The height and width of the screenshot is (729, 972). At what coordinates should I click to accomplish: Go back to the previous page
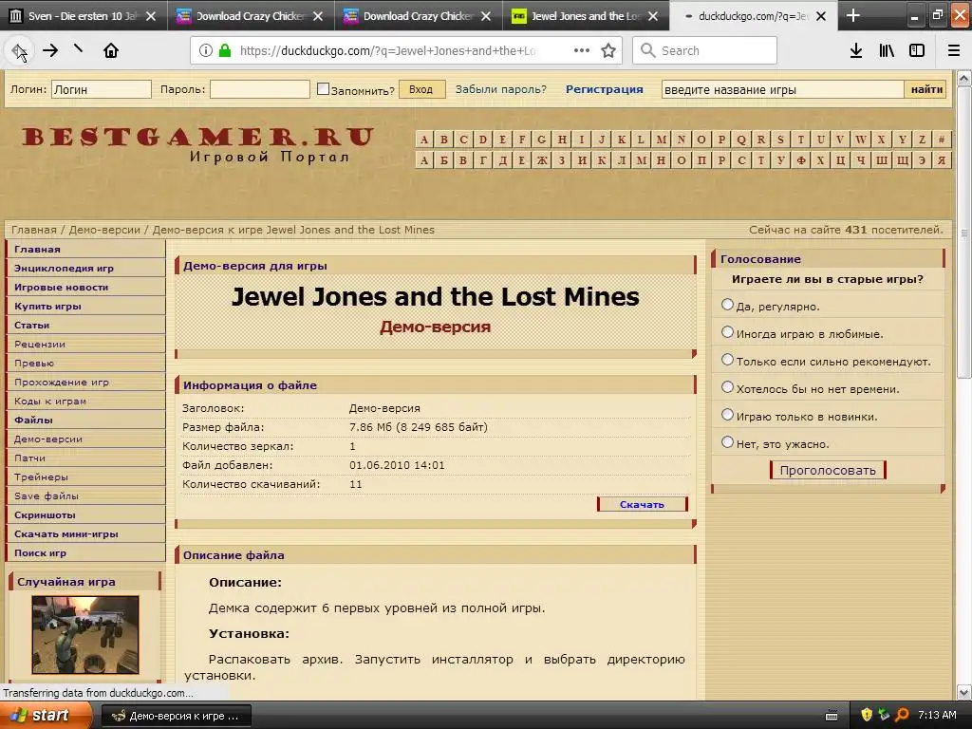[x=19, y=51]
